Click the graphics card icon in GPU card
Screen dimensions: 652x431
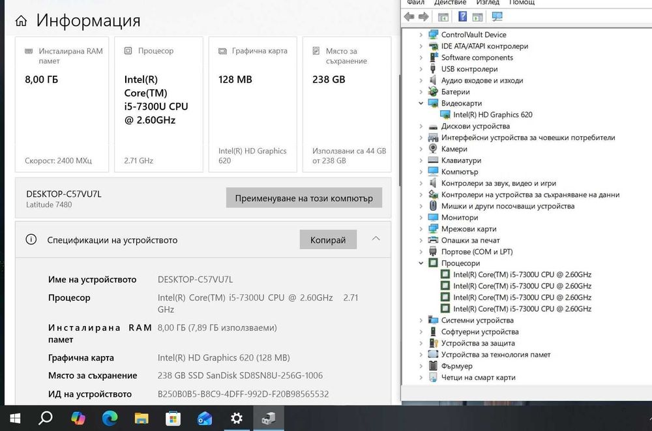(222, 51)
